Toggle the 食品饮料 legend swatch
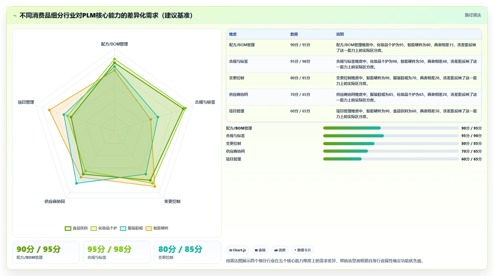Viewport: 494px width, 276px height. pyautogui.click(x=68, y=229)
